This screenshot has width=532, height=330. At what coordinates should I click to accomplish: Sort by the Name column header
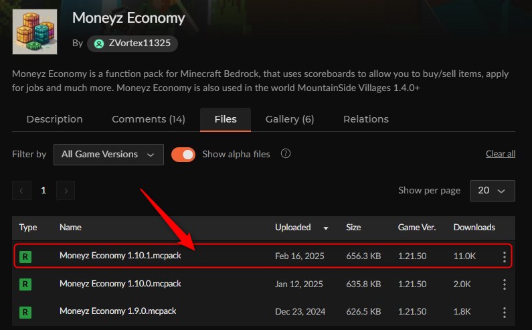[x=70, y=228]
